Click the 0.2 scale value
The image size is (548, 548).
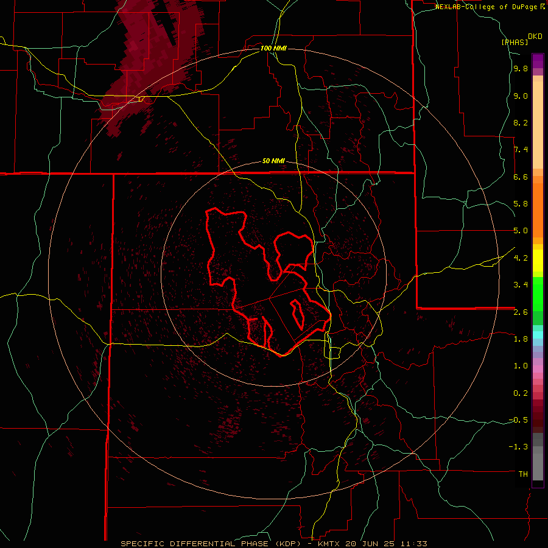pyautogui.click(x=521, y=393)
